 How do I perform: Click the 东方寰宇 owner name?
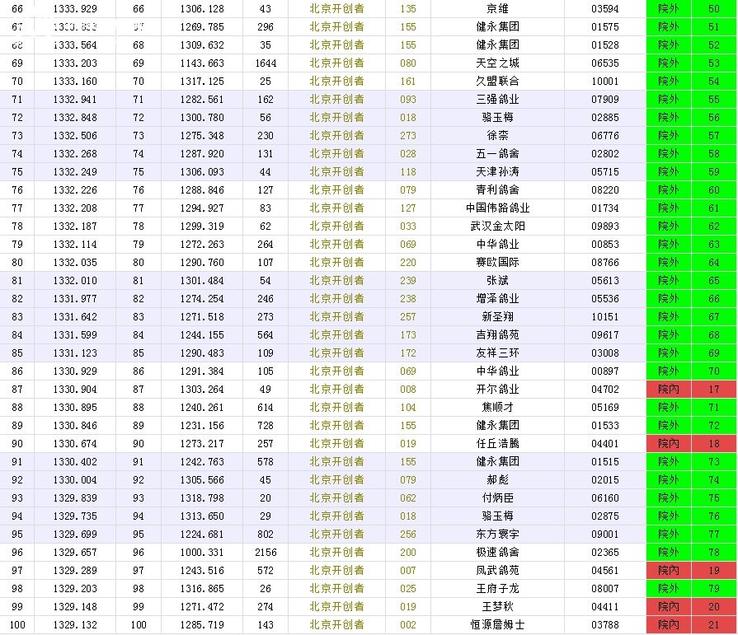(497, 535)
